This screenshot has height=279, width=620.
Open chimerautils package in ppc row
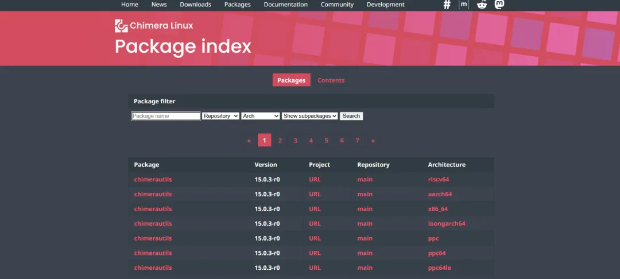point(153,238)
